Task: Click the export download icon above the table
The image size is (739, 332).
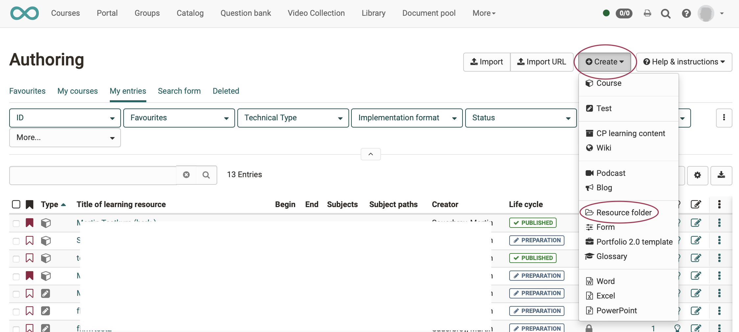Action: click(721, 176)
